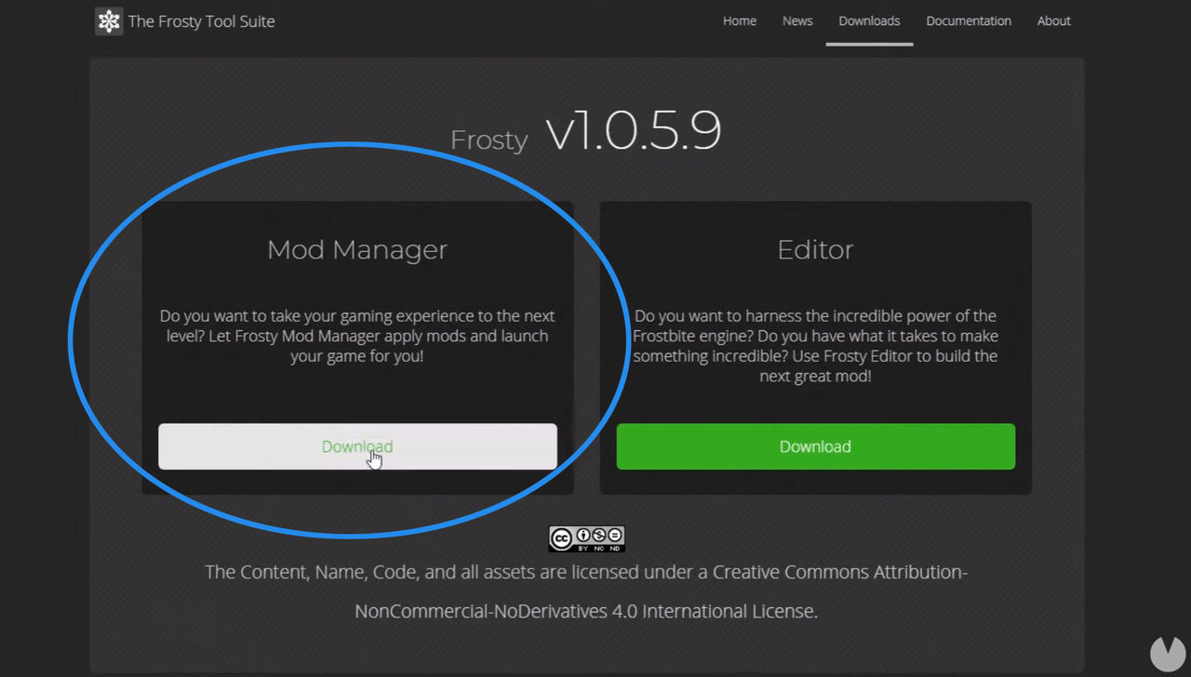1191x677 pixels.
Task: Download the Mod Manager
Action: point(357,446)
